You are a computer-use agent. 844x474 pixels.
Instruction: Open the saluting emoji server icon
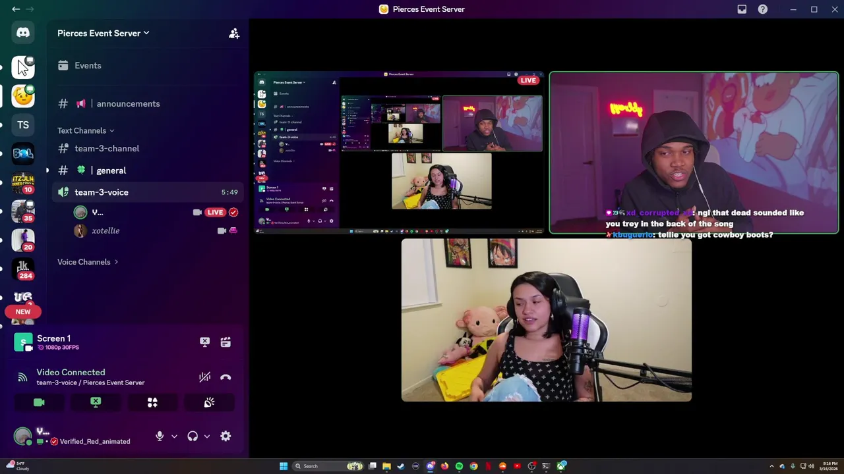[x=23, y=96]
